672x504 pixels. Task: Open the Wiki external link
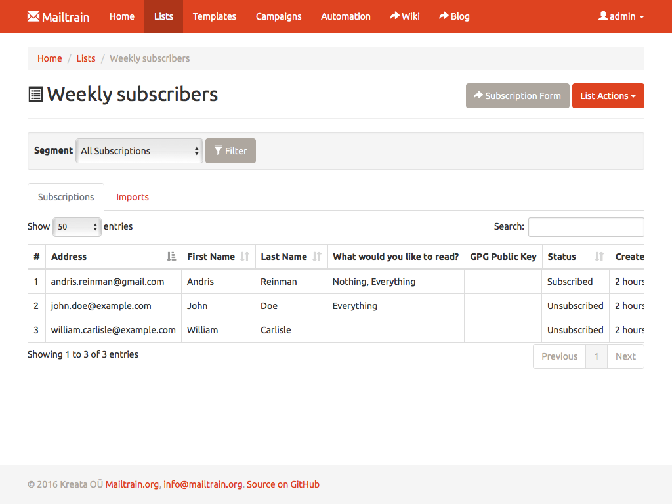[x=404, y=16]
